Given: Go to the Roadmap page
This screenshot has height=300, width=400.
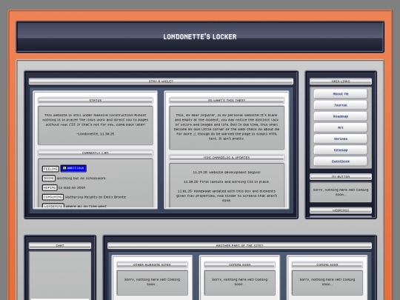Looking at the screenshot, I should pos(341,116).
